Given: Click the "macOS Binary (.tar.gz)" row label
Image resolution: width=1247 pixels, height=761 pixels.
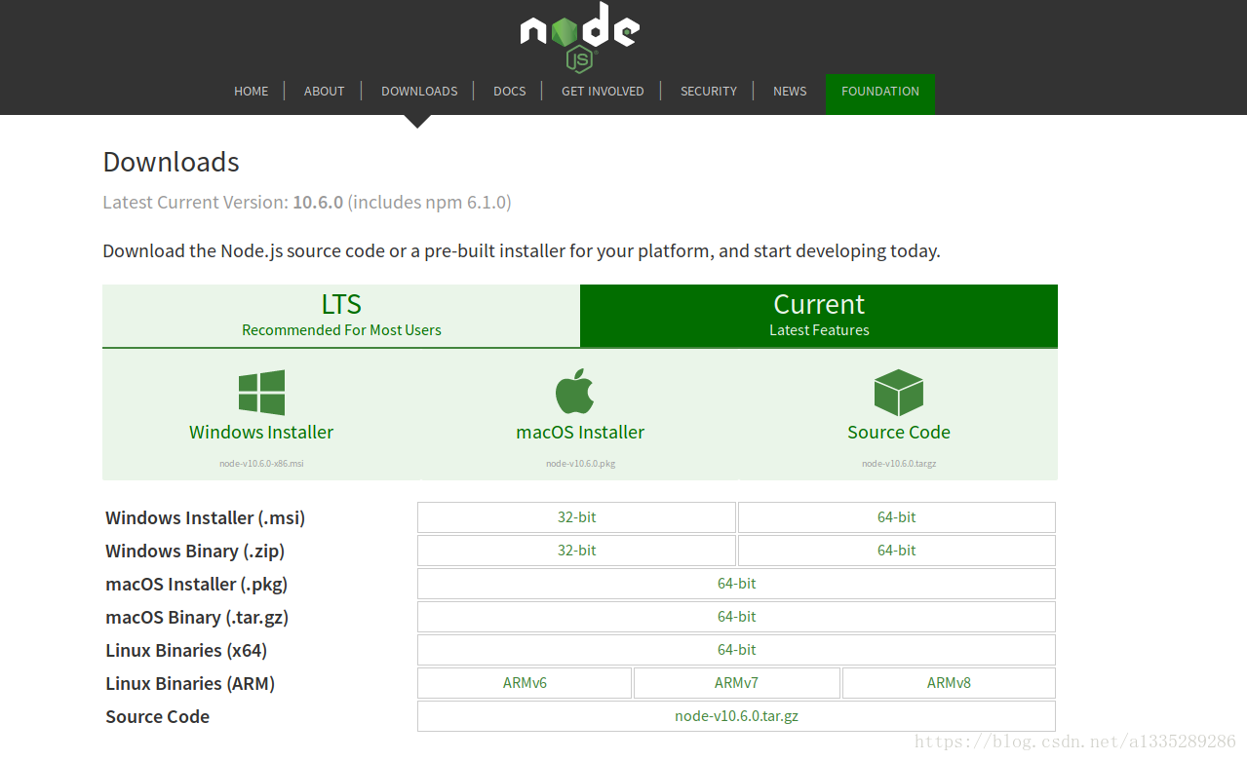Looking at the screenshot, I should pyautogui.click(x=197, y=618).
